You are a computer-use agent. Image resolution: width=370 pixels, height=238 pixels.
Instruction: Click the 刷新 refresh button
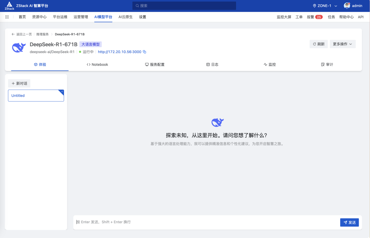[319, 44]
